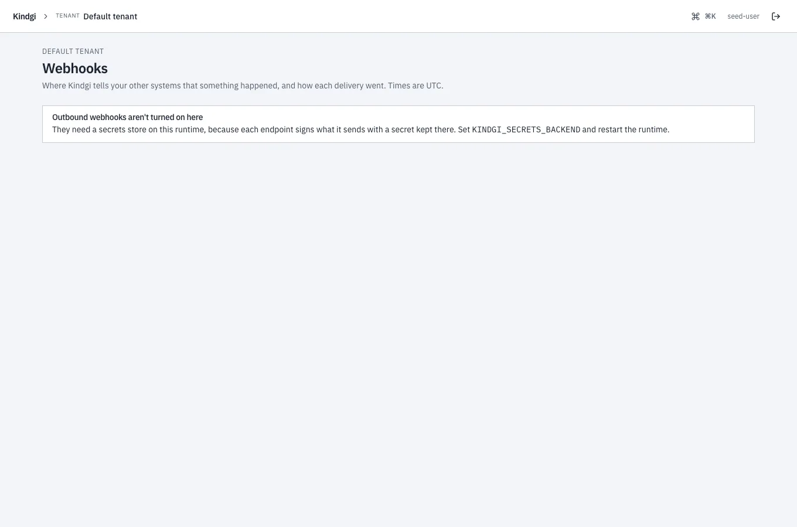Click the command key icon
Screen dimensions: 797x527
coord(696,16)
